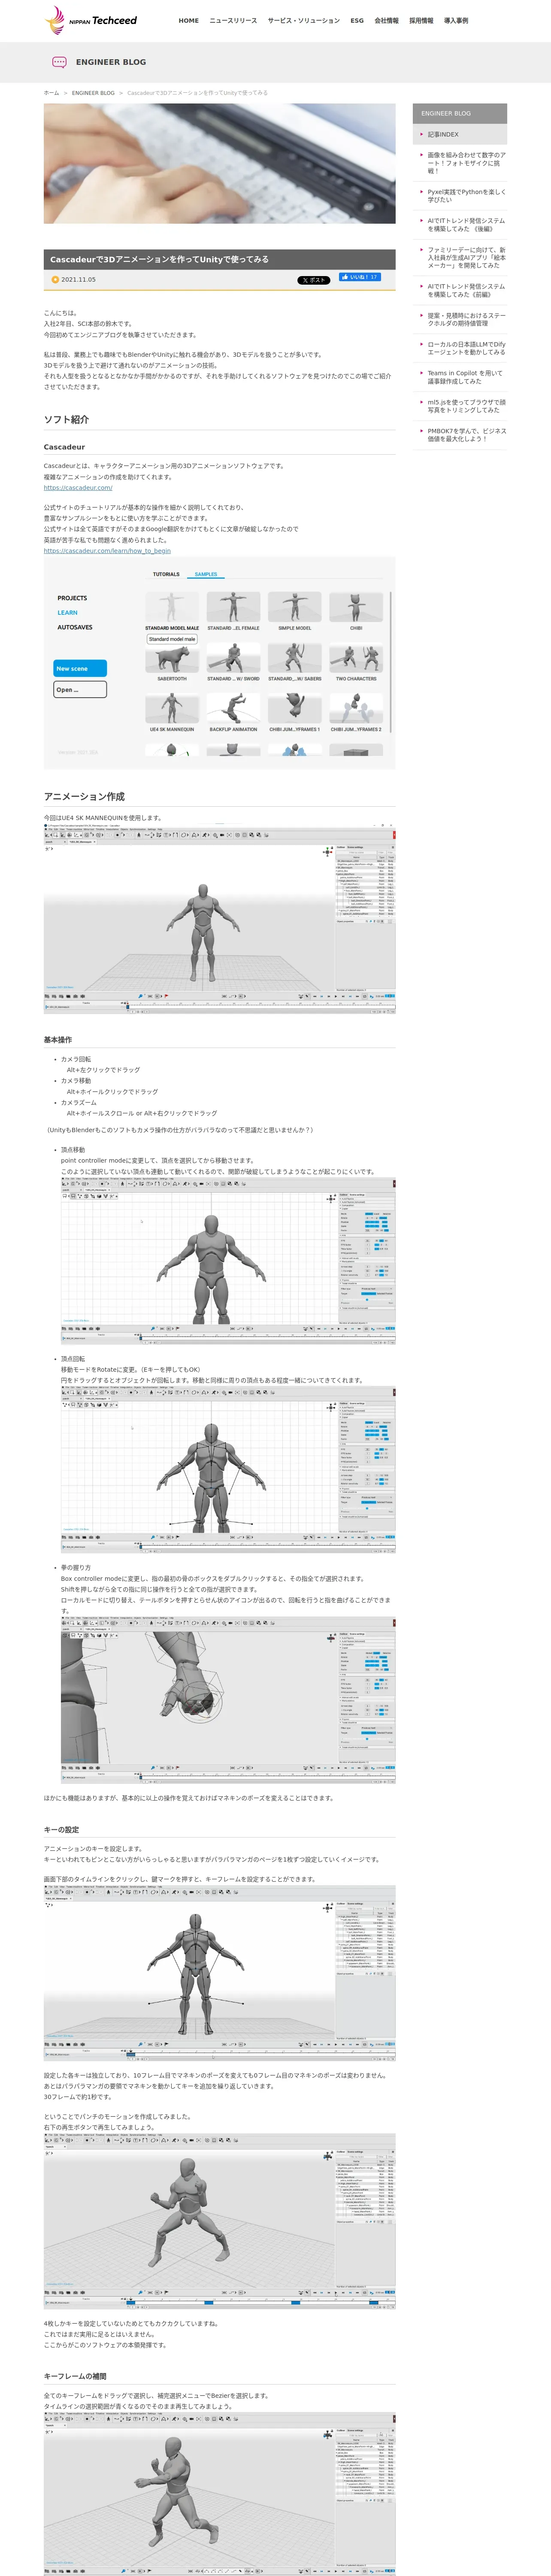Click the 2021.11.05 date text

click(79, 280)
